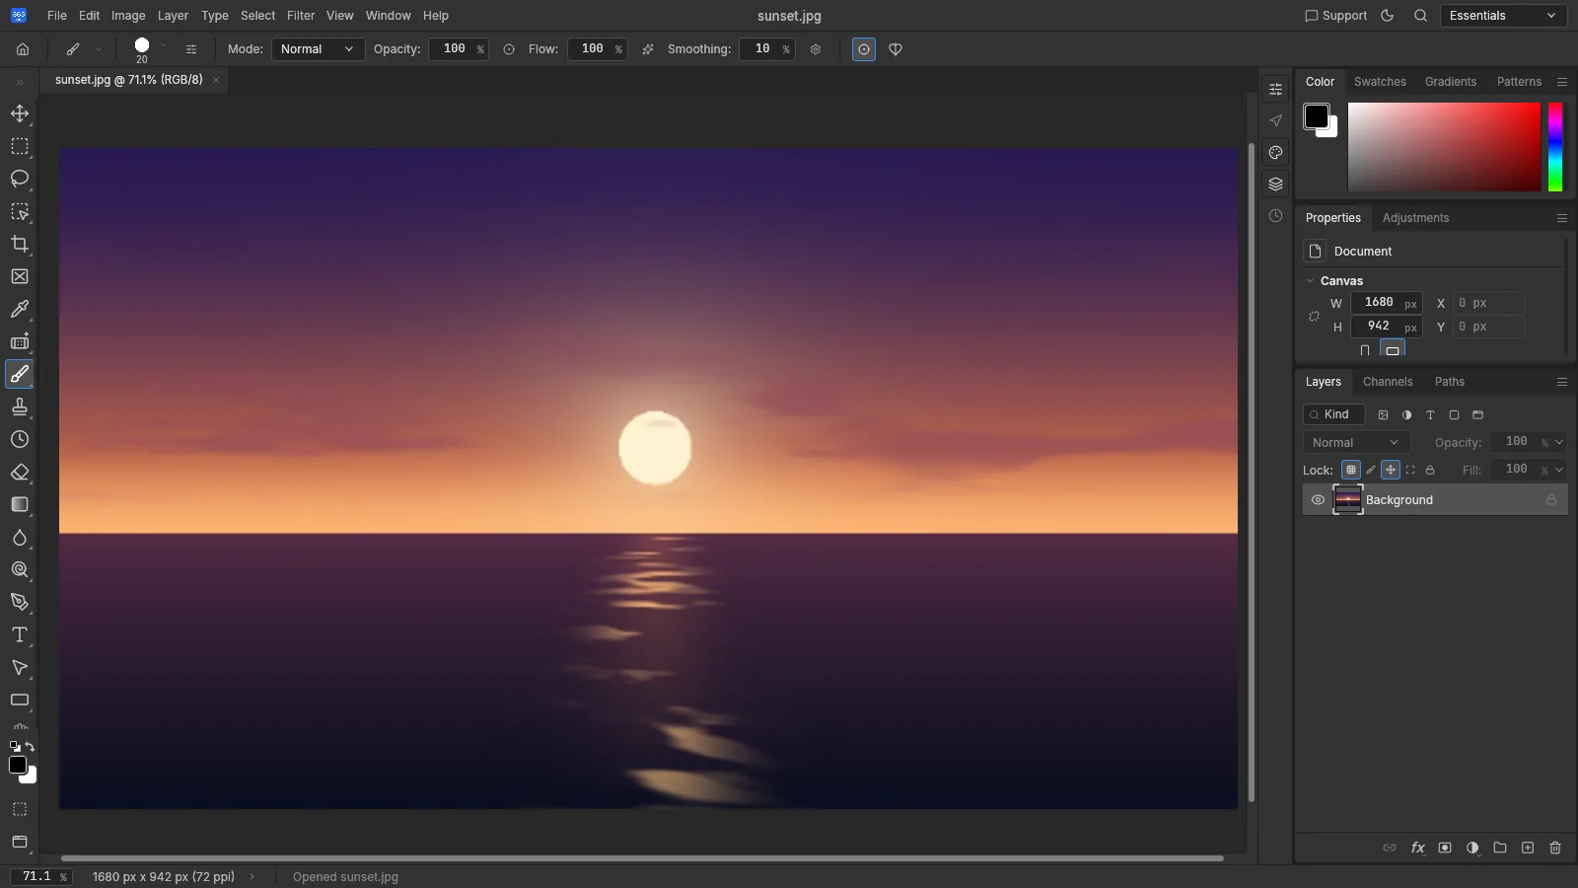Open the brush settings panel icon
The height and width of the screenshot is (888, 1578).
tap(191, 49)
